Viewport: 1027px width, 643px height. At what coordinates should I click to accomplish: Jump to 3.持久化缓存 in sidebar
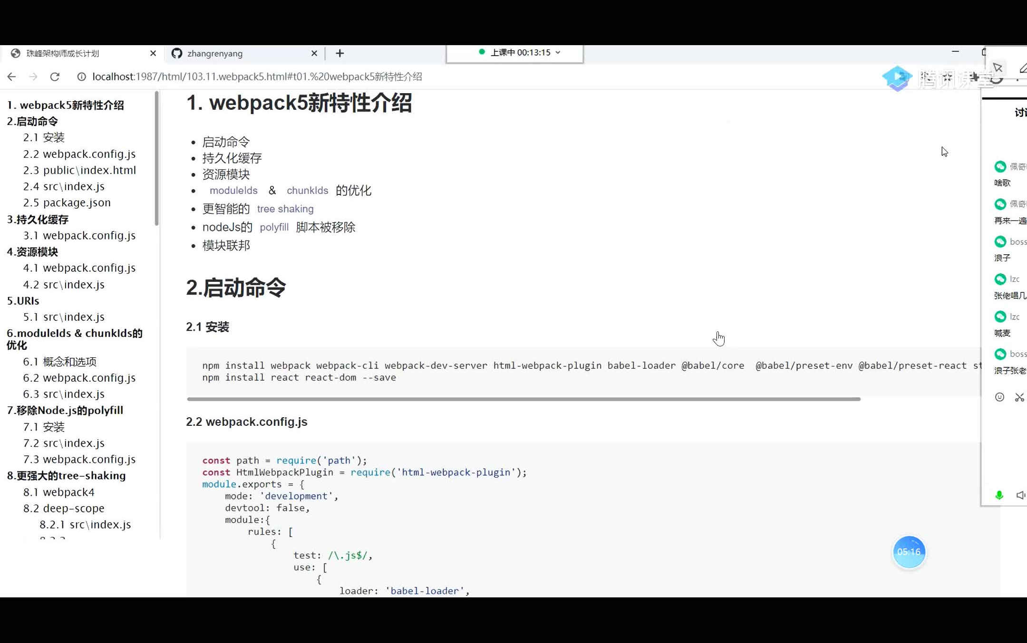click(x=38, y=220)
